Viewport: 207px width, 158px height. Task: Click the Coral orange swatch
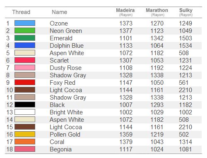pyautogui.click(x=25, y=142)
